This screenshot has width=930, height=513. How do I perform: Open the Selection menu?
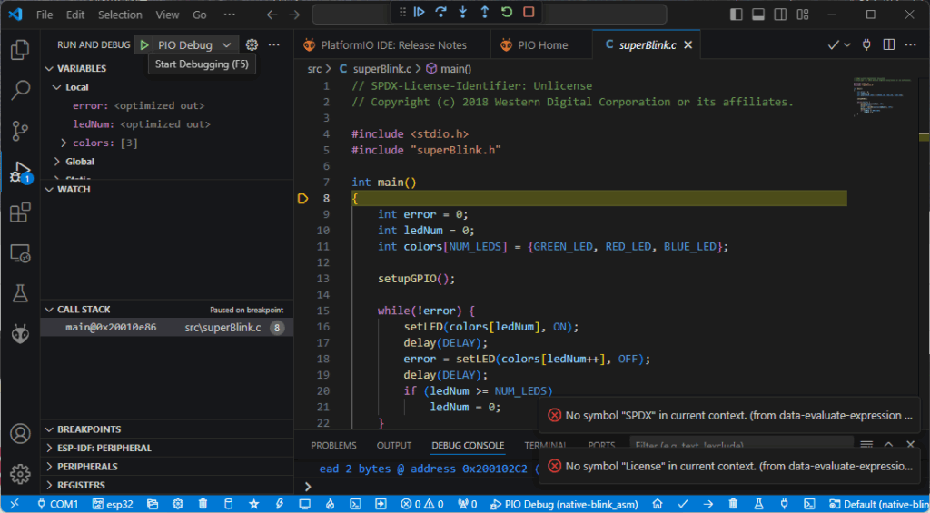pos(120,15)
